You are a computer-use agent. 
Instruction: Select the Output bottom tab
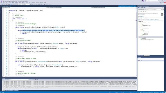coord(4,90)
